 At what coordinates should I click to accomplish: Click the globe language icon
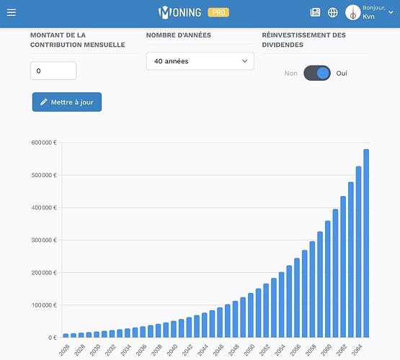tap(332, 12)
